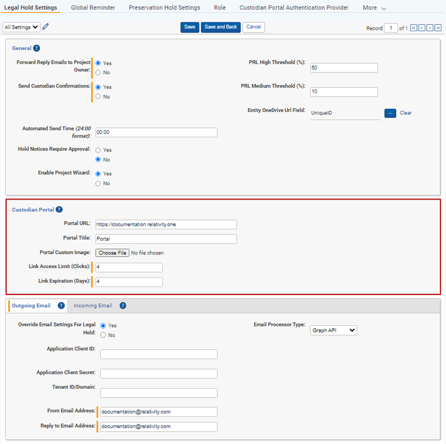Click the Save button
This screenshot has width=446, height=444.
point(190,27)
